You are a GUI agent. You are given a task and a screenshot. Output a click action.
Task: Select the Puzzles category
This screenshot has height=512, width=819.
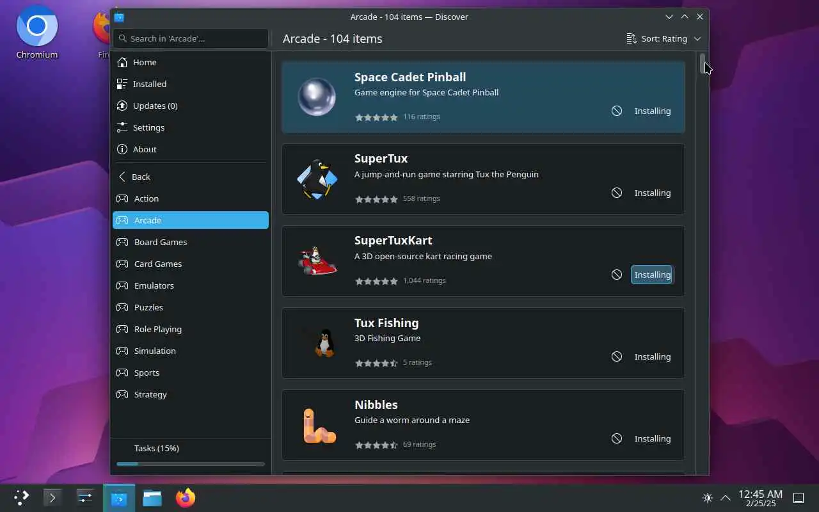191,307
